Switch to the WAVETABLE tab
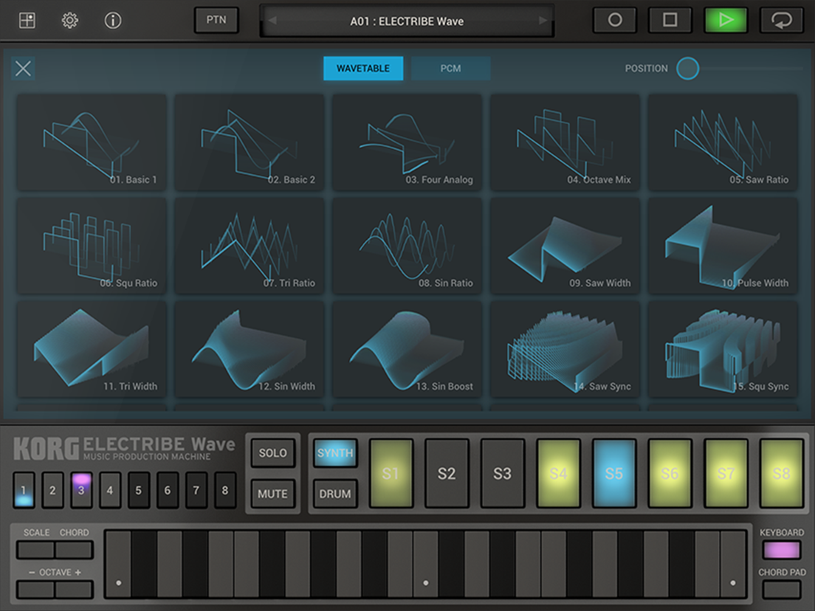The height and width of the screenshot is (611, 815). 362,68
